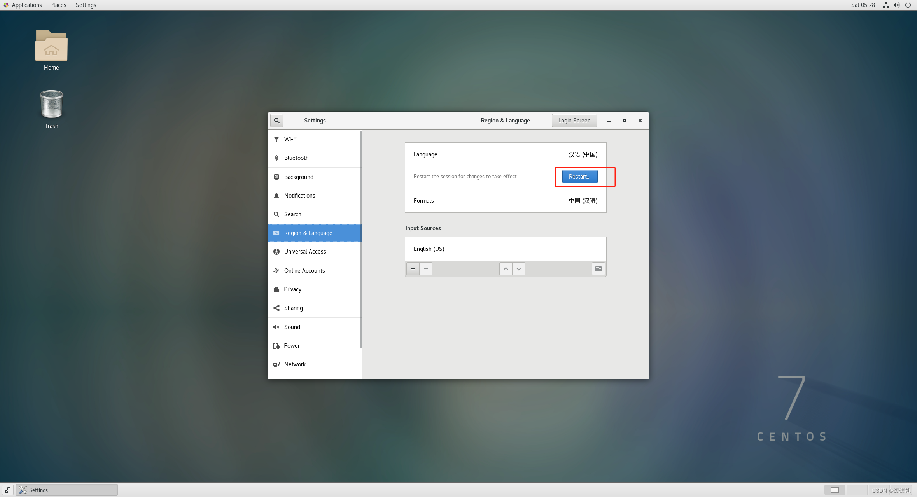This screenshot has width=917, height=497.
Task: Open Login Screen settings button
Action: (574, 121)
